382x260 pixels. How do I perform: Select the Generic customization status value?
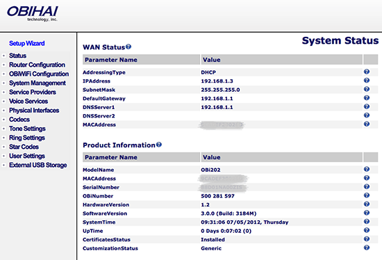point(211,249)
